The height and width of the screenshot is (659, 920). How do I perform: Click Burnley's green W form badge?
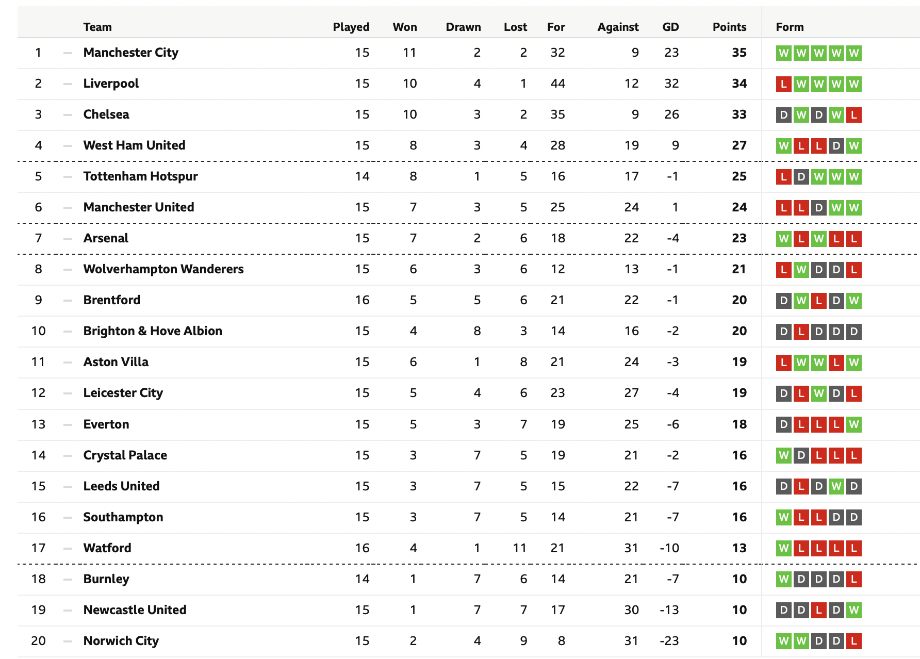(783, 579)
